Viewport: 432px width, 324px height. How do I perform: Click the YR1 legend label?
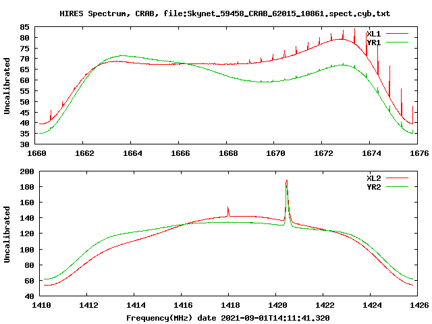point(374,43)
